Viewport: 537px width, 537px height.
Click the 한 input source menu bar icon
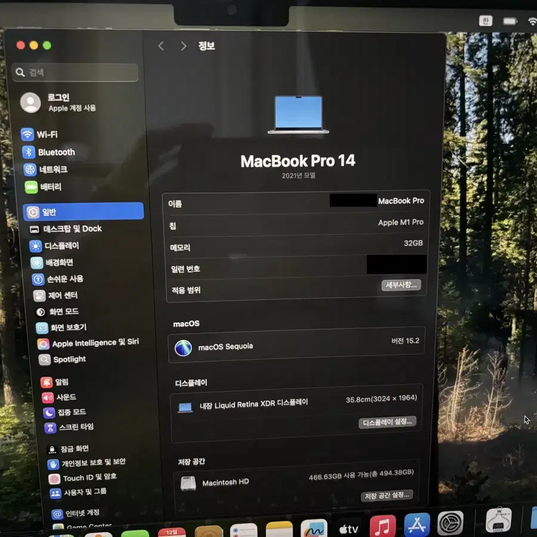click(485, 21)
